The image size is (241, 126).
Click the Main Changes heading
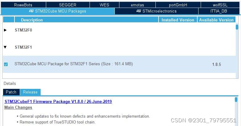[18, 108]
